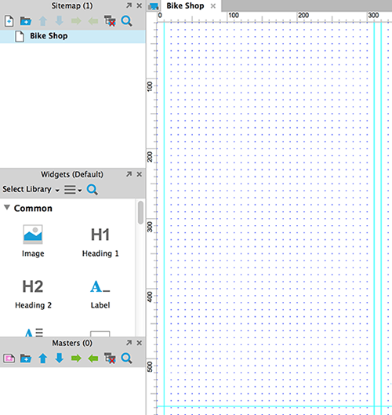Delete selected page in Sitemap toolbar

pyautogui.click(x=110, y=21)
